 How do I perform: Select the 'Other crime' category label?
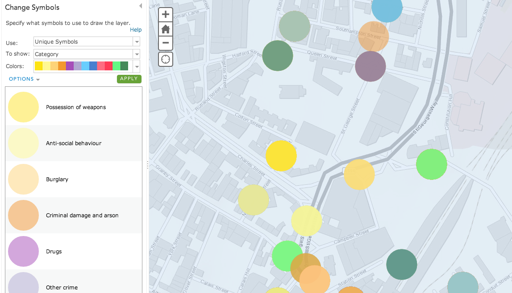point(62,288)
